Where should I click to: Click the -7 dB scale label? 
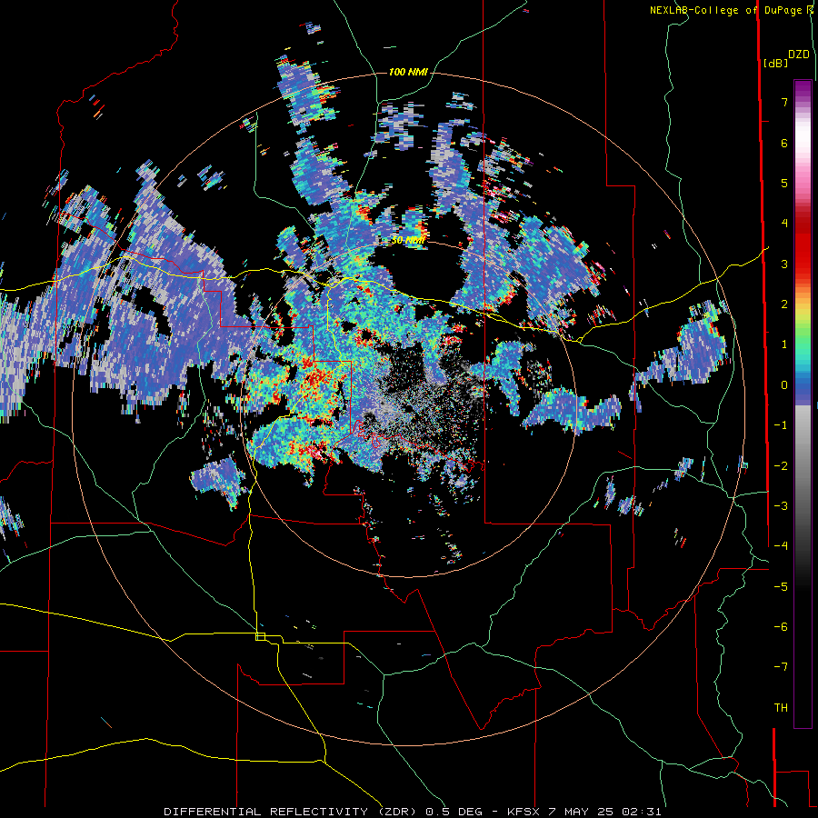781,667
